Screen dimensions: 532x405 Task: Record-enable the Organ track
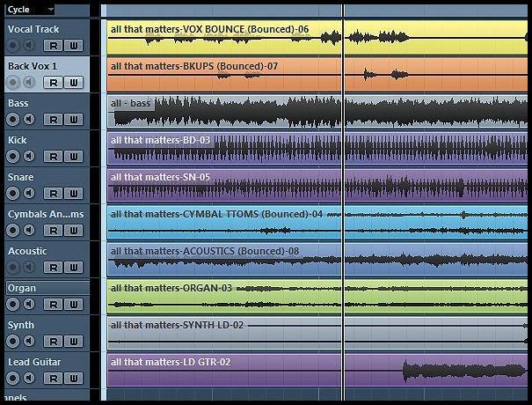(13, 304)
